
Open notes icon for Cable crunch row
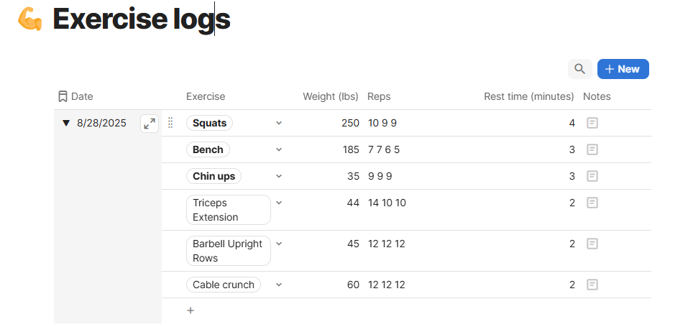(592, 285)
